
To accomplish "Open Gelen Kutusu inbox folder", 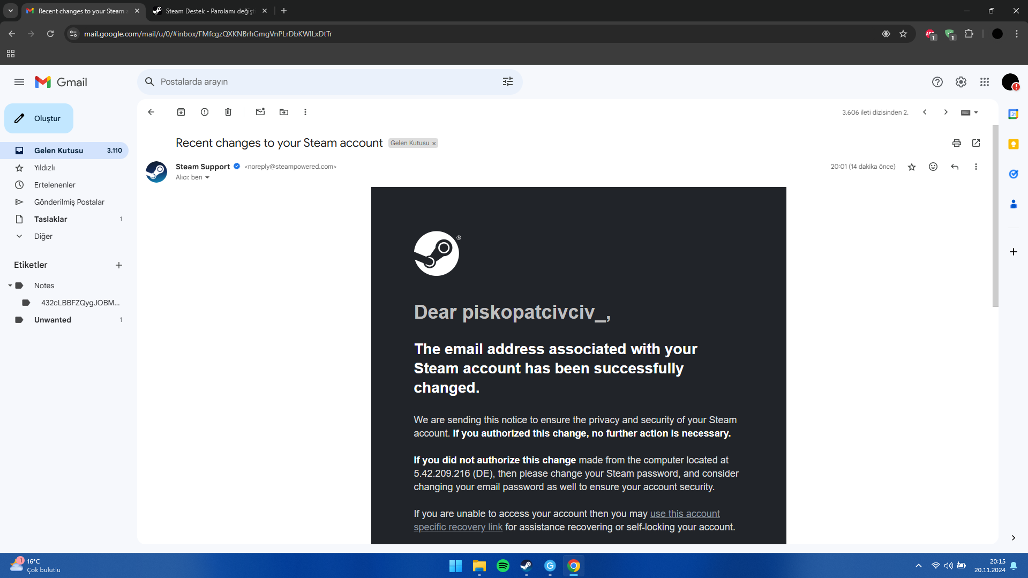I will pyautogui.click(x=64, y=151).
